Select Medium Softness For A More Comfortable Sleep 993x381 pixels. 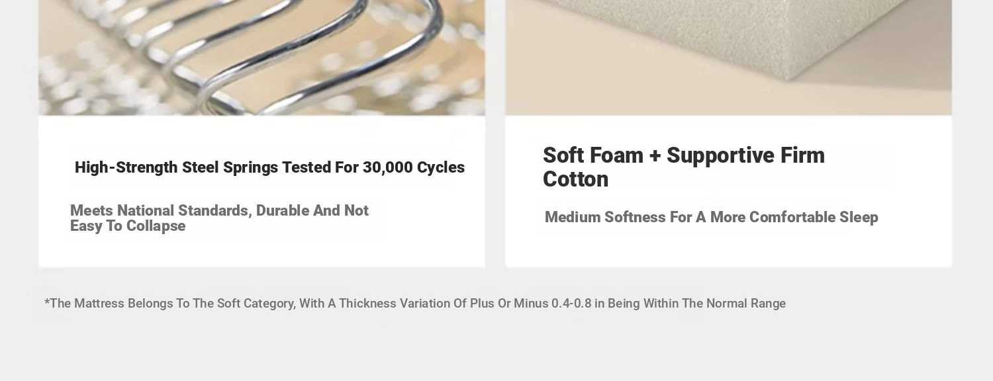click(x=711, y=218)
